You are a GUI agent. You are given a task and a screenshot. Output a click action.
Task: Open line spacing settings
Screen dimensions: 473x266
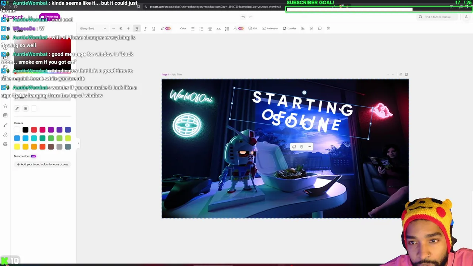(227, 28)
